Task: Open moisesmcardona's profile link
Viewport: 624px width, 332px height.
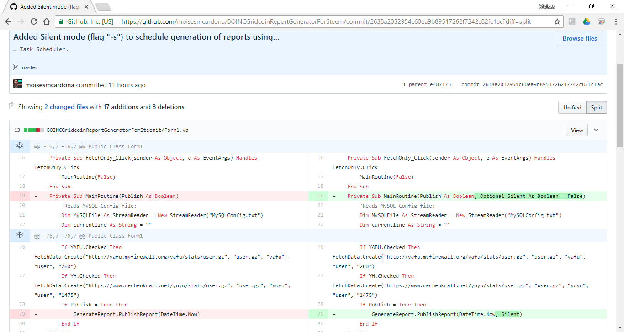Action: [x=50, y=85]
